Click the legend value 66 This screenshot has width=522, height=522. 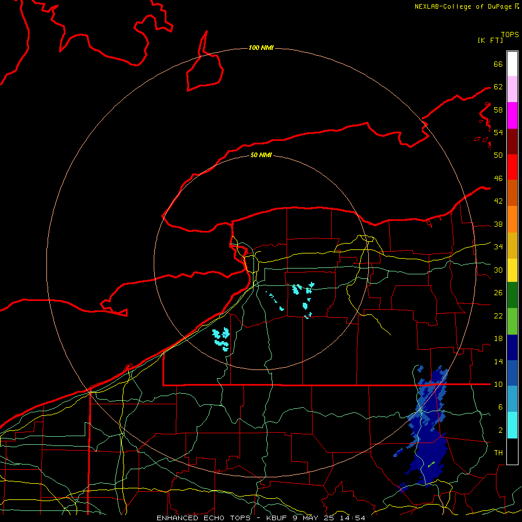pyautogui.click(x=498, y=64)
